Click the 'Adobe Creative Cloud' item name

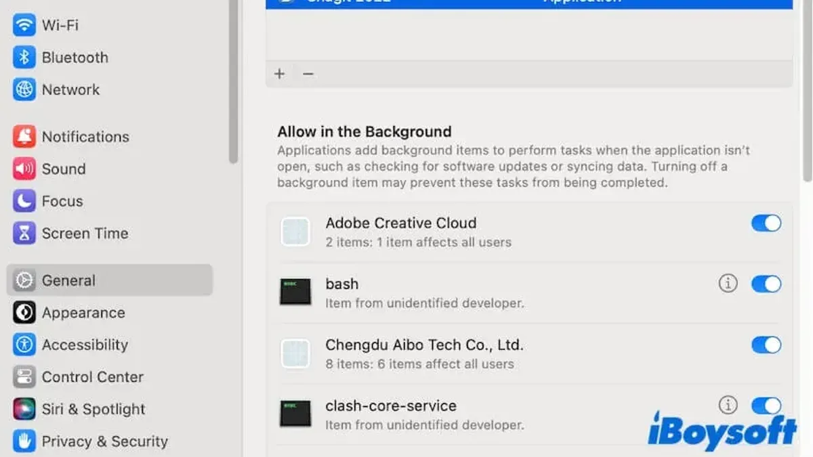400,223
